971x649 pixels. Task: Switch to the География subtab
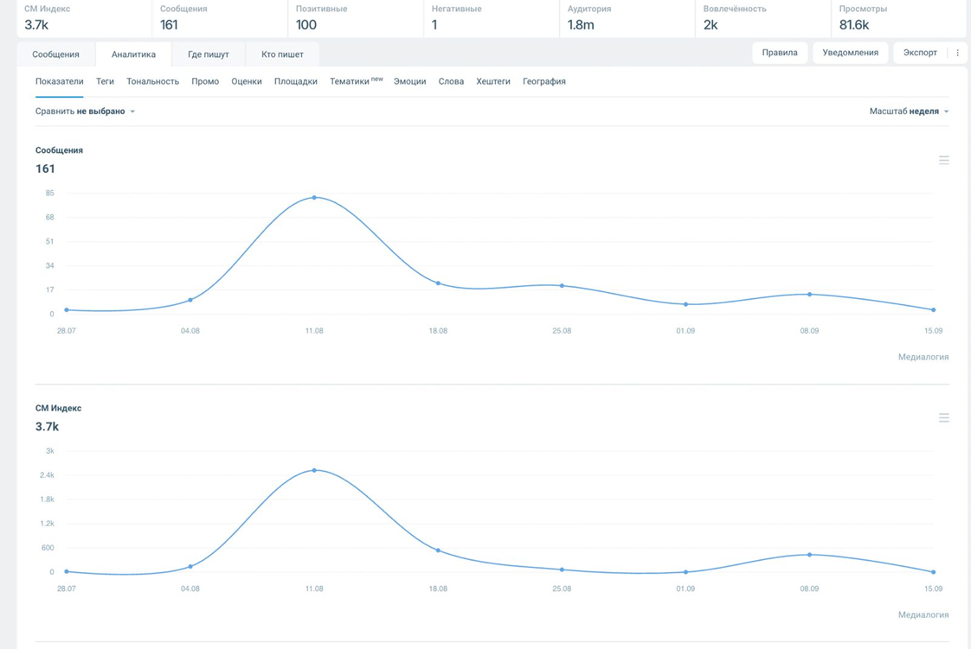(x=543, y=81)
